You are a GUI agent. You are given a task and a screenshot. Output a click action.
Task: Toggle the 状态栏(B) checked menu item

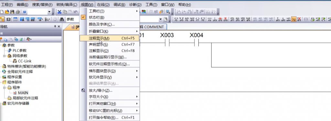click(x=110, y=17)
